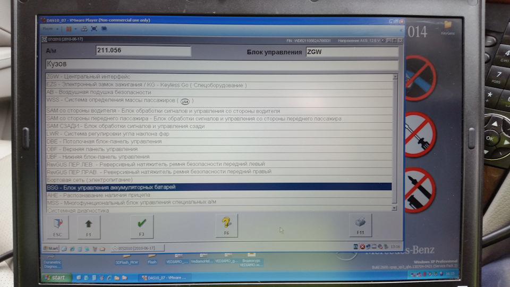Select DBE - Потолочная блок-панель управления
The width and height of the screenshot is (510, 287).
point(219,141)
